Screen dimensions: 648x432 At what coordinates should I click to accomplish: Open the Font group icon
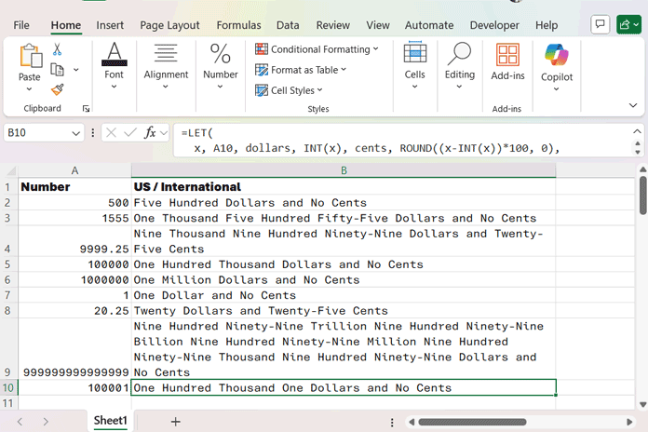(115, 54)
